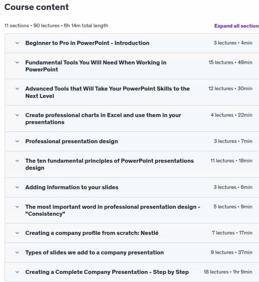Expand the Consistency section chevron
Viewport: 259px width, 282px height.
pos(17,207)
